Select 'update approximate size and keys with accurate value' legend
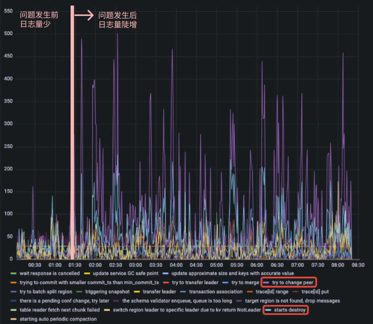Screen dimensions: 373x324 tap(232, 273)
